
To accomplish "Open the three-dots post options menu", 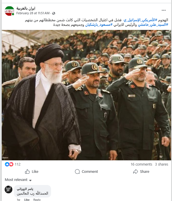I will [x=164, y=10].
